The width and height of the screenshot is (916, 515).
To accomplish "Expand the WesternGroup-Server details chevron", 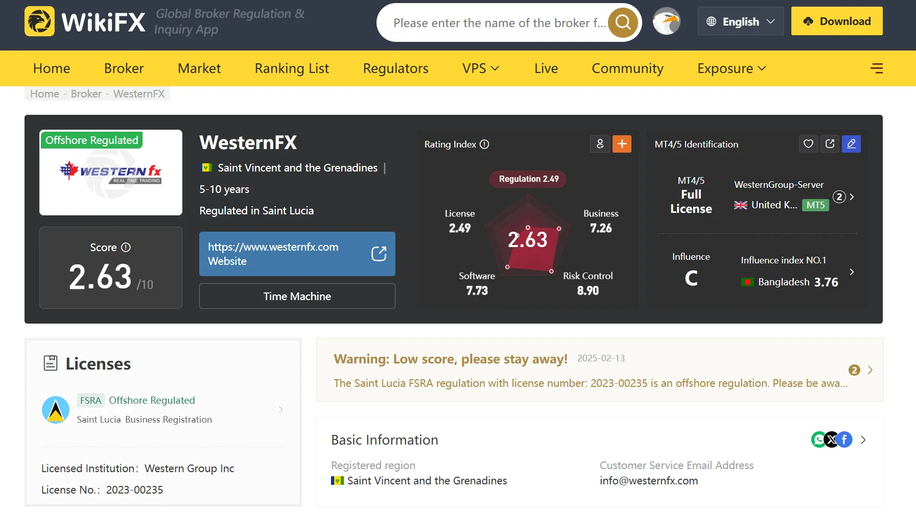I will (852, 197).
